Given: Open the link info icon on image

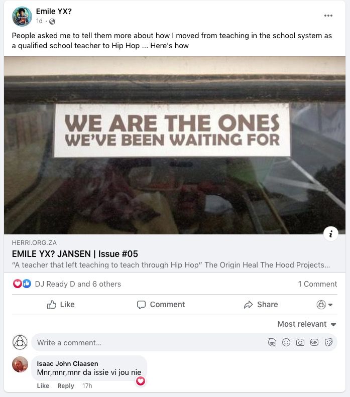Looking at the screenshot, I should click(x=331, y=234).
